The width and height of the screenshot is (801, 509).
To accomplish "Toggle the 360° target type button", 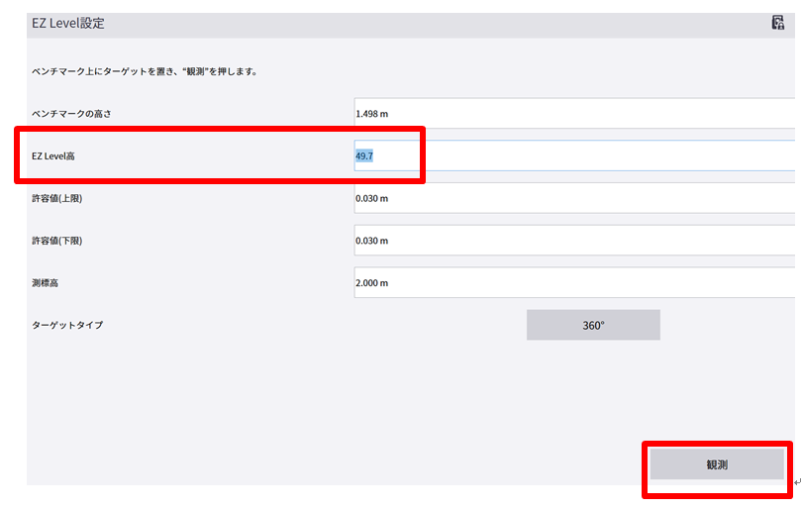I will [x=592, y=325].
